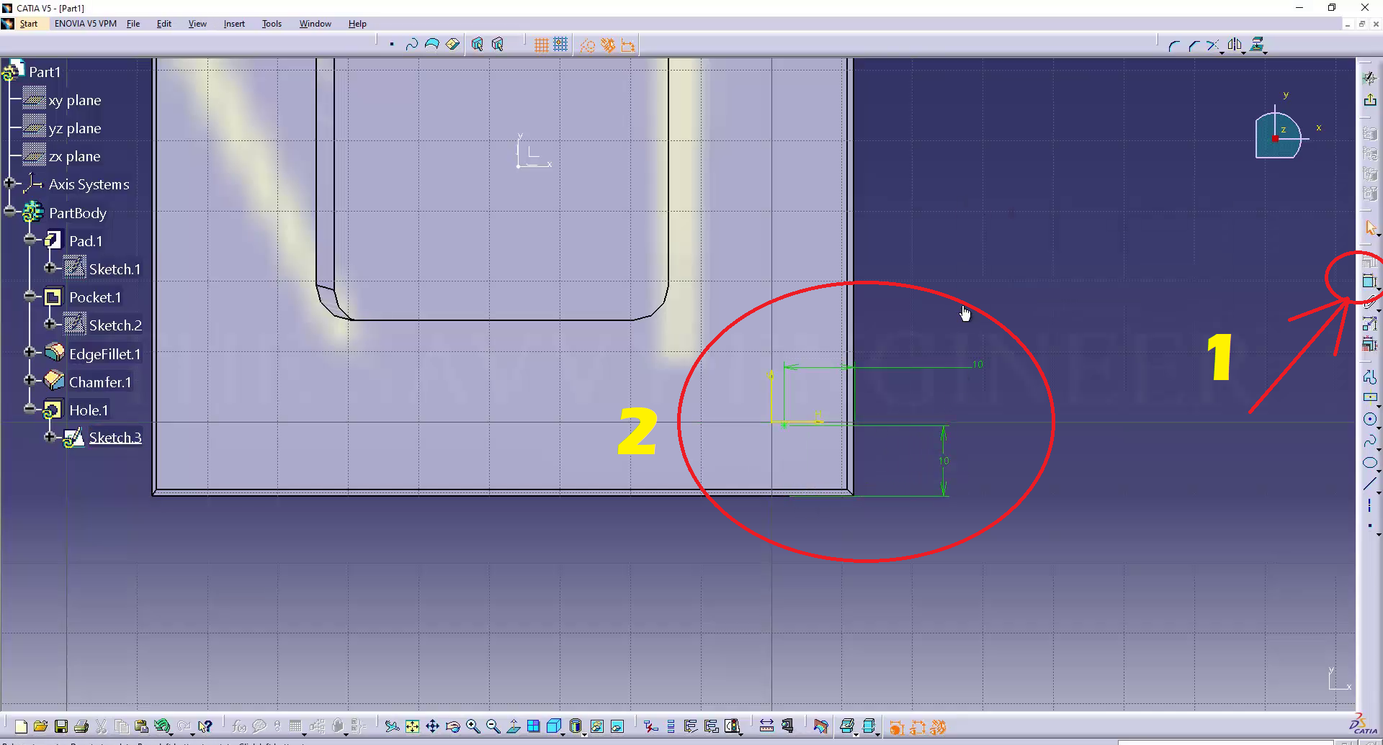Click the Fit All In view icon

click(412, 726)
